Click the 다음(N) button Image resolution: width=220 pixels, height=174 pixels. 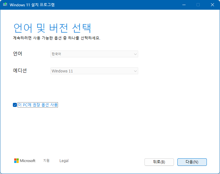click(x=192, y=162)
